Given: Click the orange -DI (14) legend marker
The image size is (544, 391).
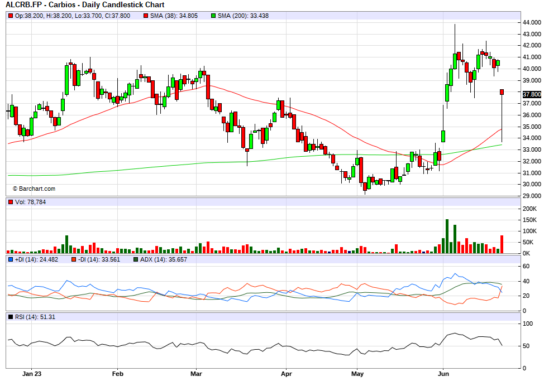Looking at the screenshot, I should [x=74, y=259].
